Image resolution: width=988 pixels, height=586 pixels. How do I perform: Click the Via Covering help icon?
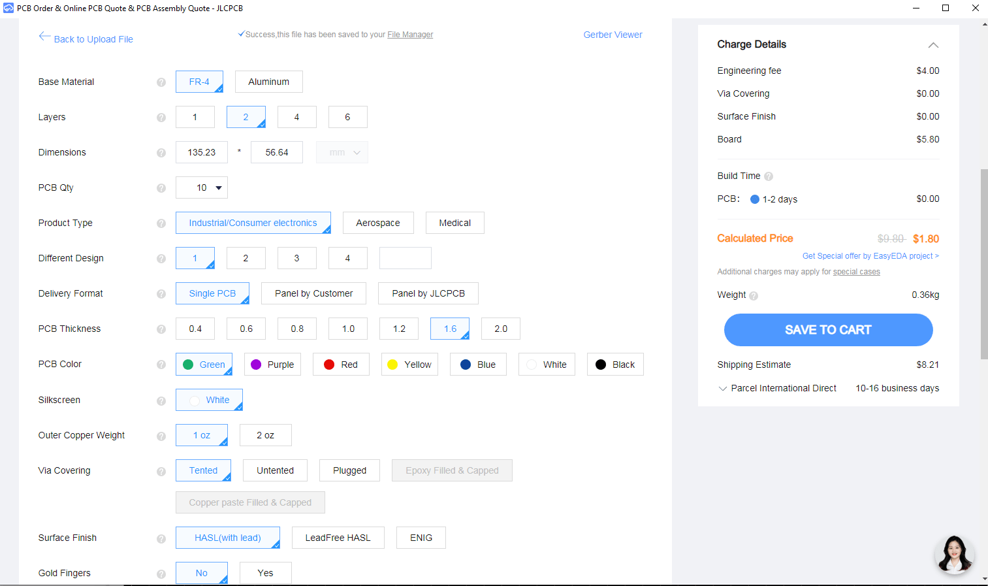click(x=161, y=471)
